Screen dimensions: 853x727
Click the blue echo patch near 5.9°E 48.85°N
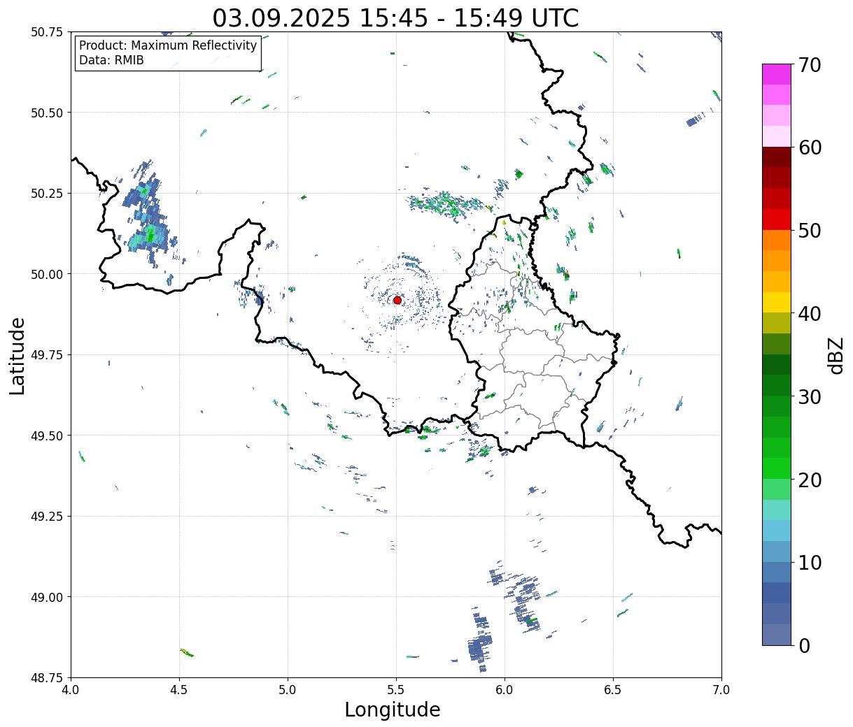(x=480, y=640)
